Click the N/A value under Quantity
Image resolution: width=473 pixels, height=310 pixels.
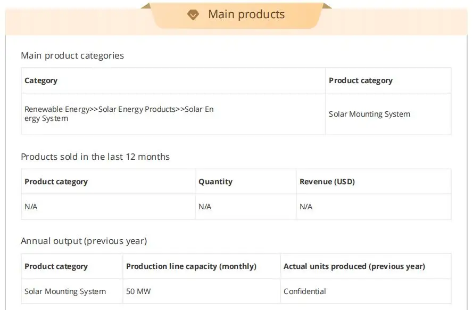[x=205, y=207]
